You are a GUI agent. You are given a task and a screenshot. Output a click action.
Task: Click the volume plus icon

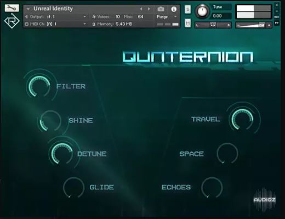pos(269,25)
